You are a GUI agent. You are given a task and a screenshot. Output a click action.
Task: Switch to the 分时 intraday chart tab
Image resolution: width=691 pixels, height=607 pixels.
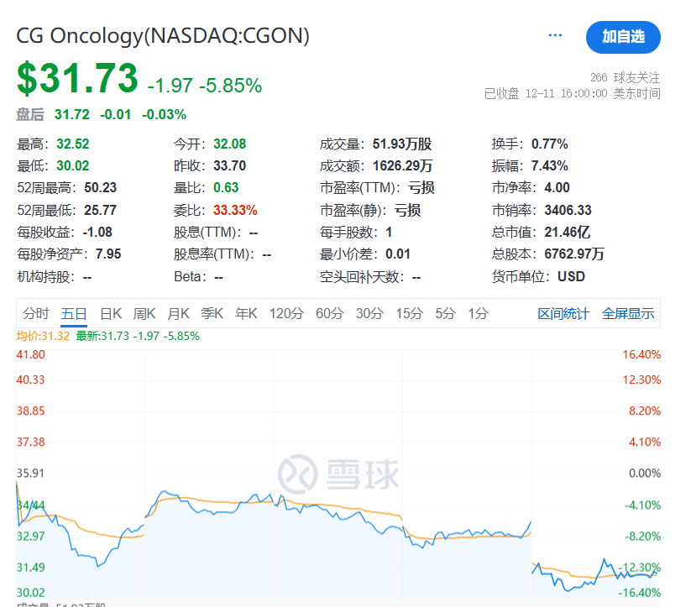point(36,313)
